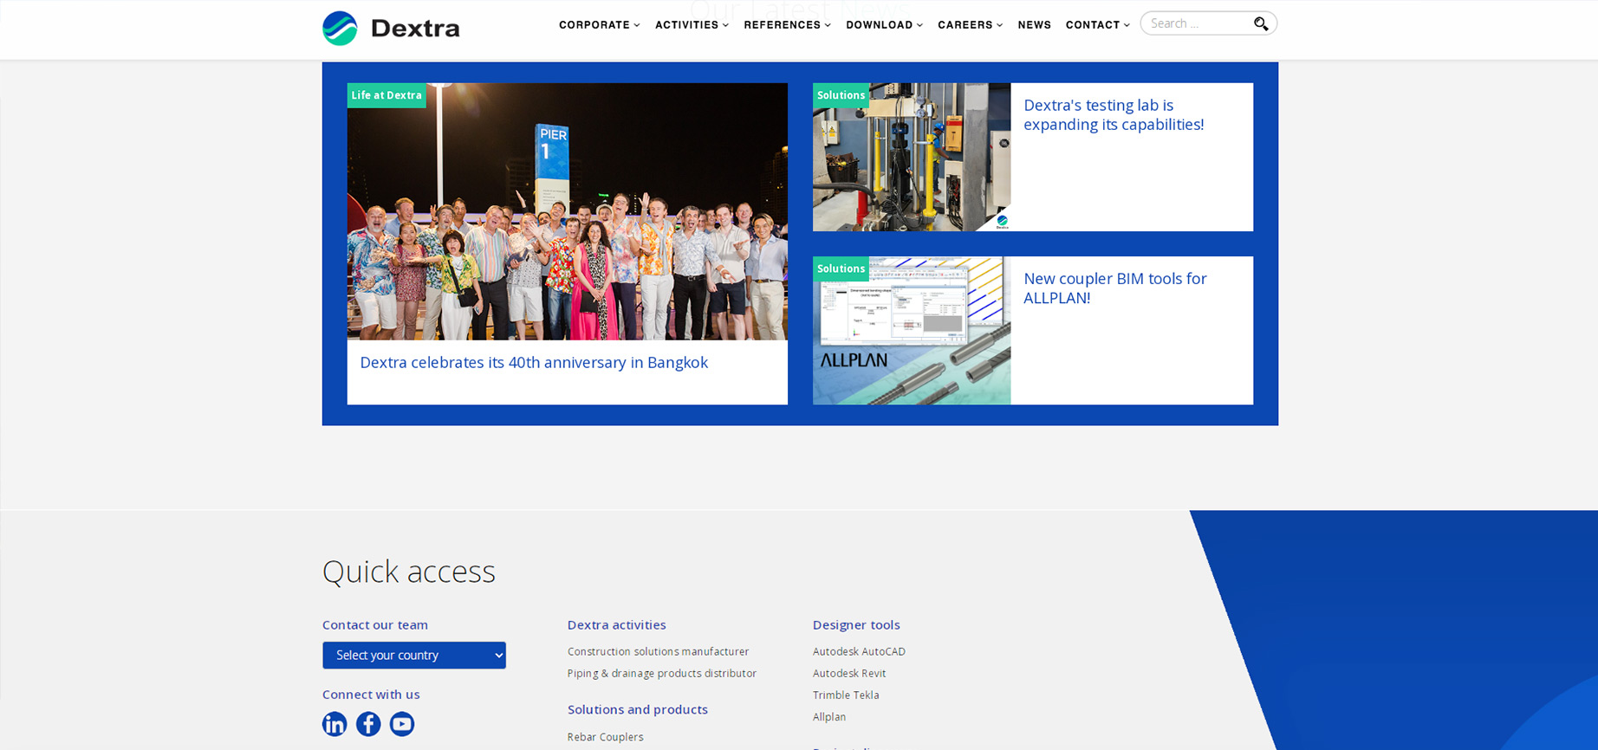Open Construction solutions manufacturer link
This screenshot has height=750, width=1598.
coord(658,651)
